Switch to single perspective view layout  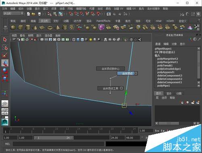coord(5,103)
